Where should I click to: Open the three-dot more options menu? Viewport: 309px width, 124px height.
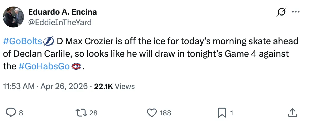296,12
